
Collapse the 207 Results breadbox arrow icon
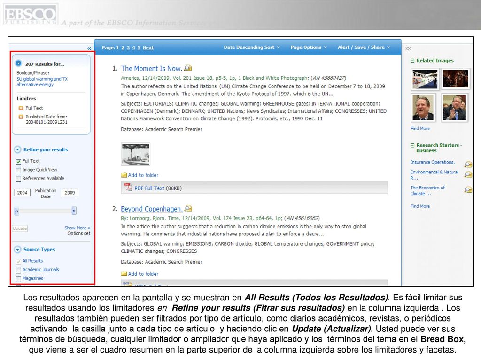pos(18,63)
